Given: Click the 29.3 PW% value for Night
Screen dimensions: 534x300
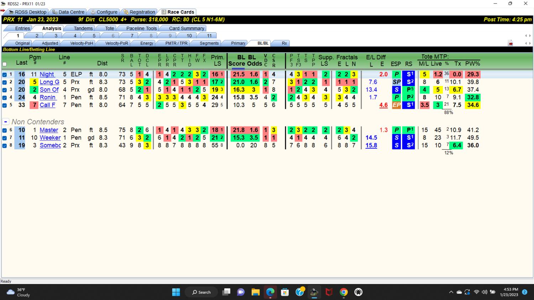Looking at the screenshot, I should click(x=473, y=74).
